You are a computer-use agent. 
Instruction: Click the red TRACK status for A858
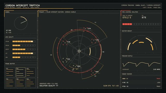(158, 79)
